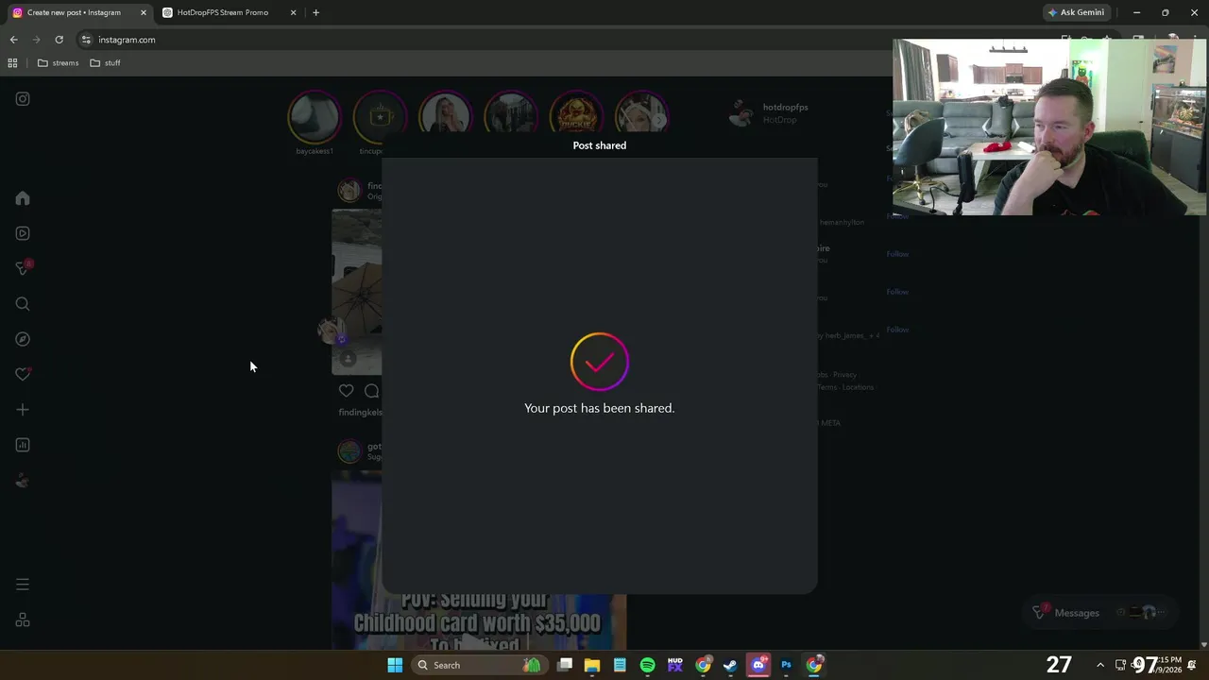Open Discord from the taskbar
This screenshot has height=680, width=1209.
point(758,665)
